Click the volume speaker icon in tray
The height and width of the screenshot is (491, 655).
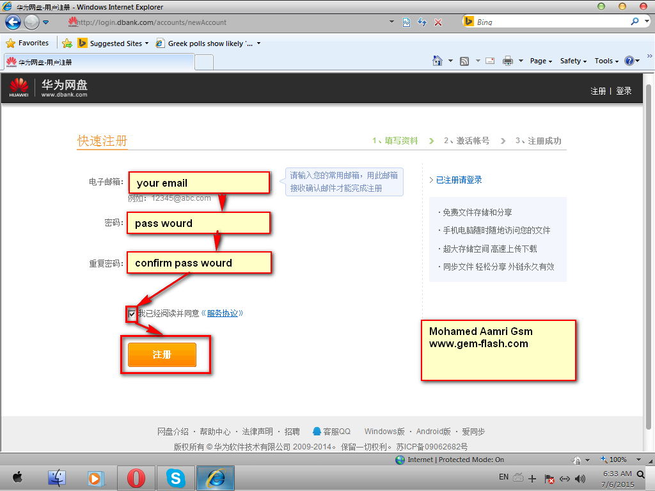point(580,479)
